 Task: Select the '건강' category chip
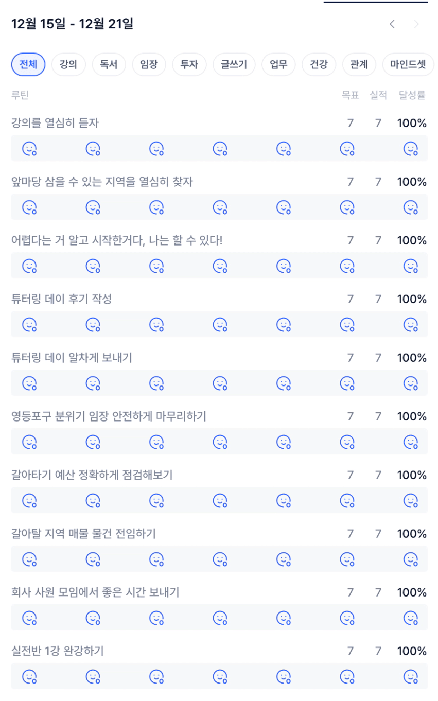pyautogui.click(x=319, y=65)
